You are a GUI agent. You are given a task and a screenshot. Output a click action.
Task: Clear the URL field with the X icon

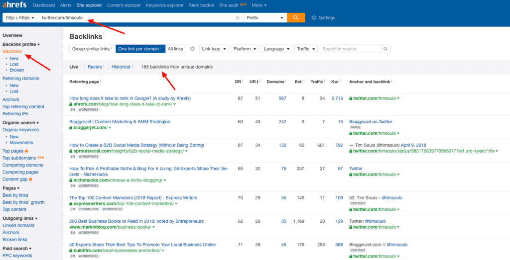(x=238, y=18)
